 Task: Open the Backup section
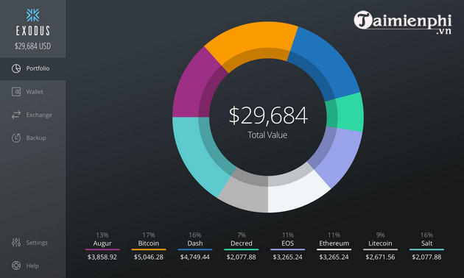click(x=32, y=138)
